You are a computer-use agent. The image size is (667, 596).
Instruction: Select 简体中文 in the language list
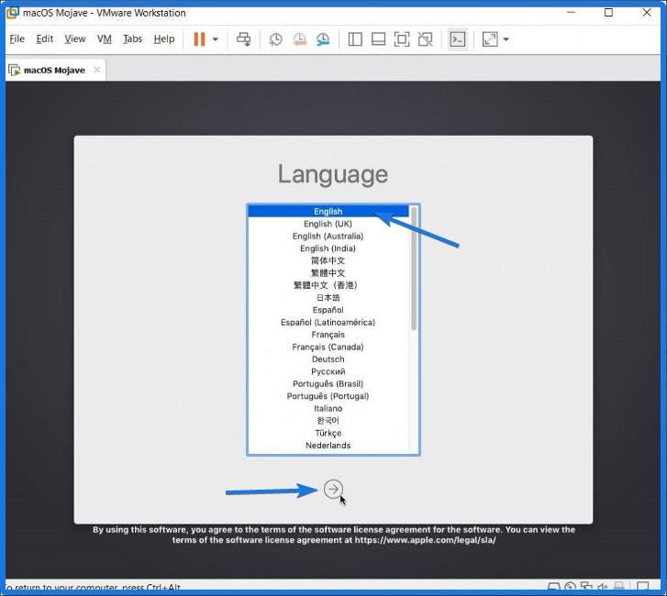(x=328, y=260)
